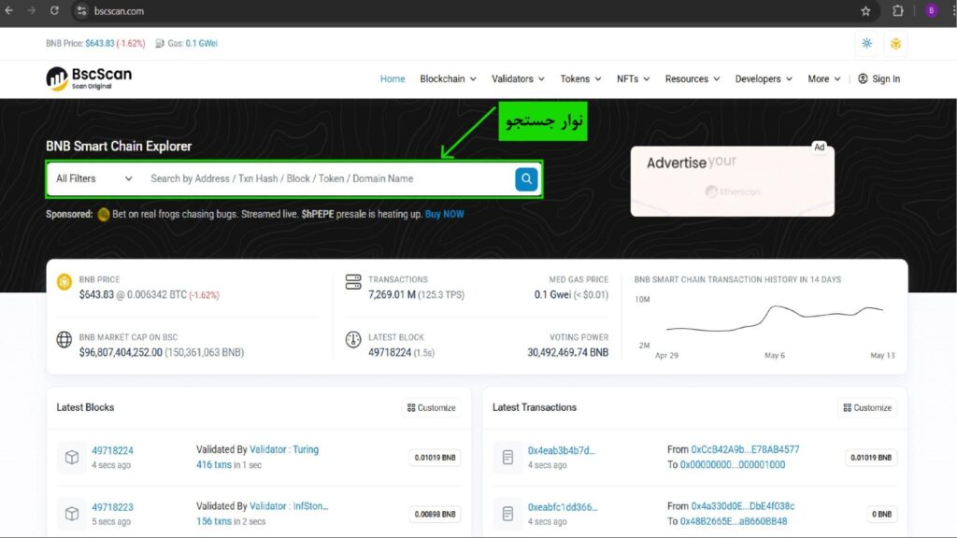Open Validator : Turing link
Viewport: 957px width, 538px height.
coord(284,449)
